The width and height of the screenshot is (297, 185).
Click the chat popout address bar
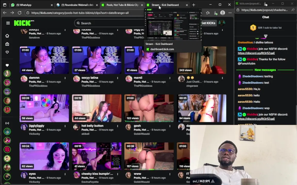click(265, 10)
